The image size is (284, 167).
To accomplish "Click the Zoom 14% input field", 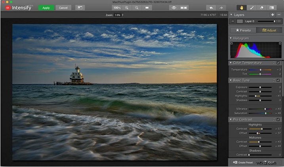I will [118, 15].
